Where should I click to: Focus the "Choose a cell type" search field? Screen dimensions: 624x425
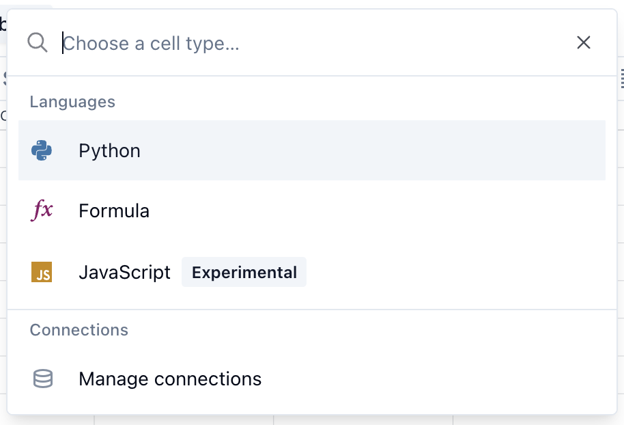[x=307, y=44]
